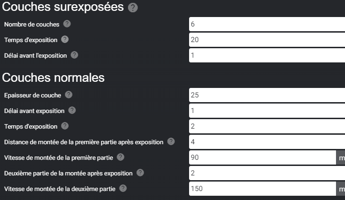Select overexposed exposure time field showing 20
345x200 pixels.
(x=267, y=40)
